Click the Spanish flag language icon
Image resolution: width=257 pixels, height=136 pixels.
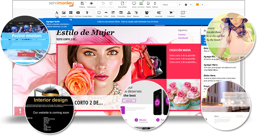(x=197, y=5)
